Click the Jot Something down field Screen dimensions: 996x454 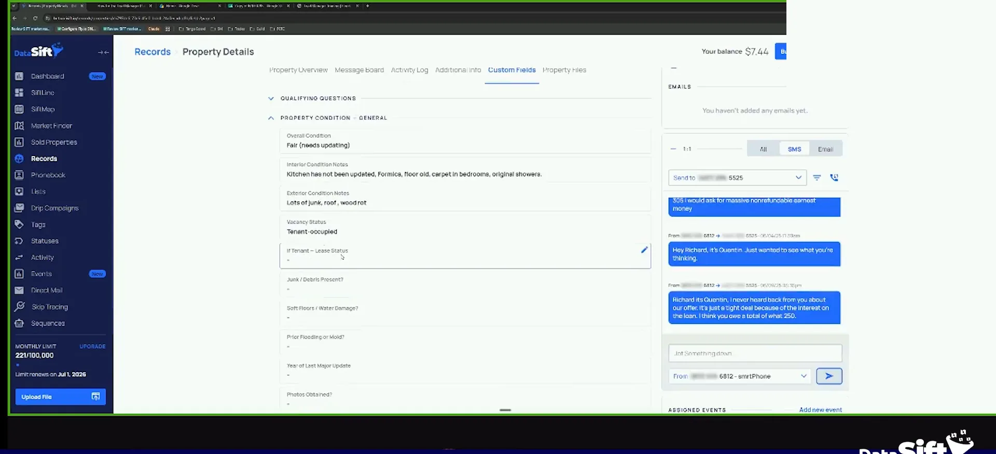click(755, 353)
